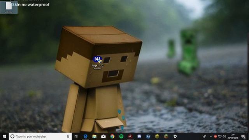
Task: Open Spotify from the taskbar
Action: point(121,136)
